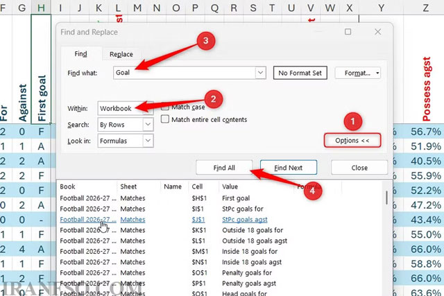The height and width of the screenshot is (296, 444).
Task: Enable Match entire cell contents
Action: click(x=165, y=119)
